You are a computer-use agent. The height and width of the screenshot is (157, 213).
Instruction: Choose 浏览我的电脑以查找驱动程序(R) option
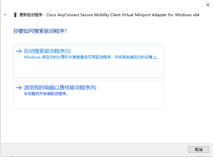(60, 88)
